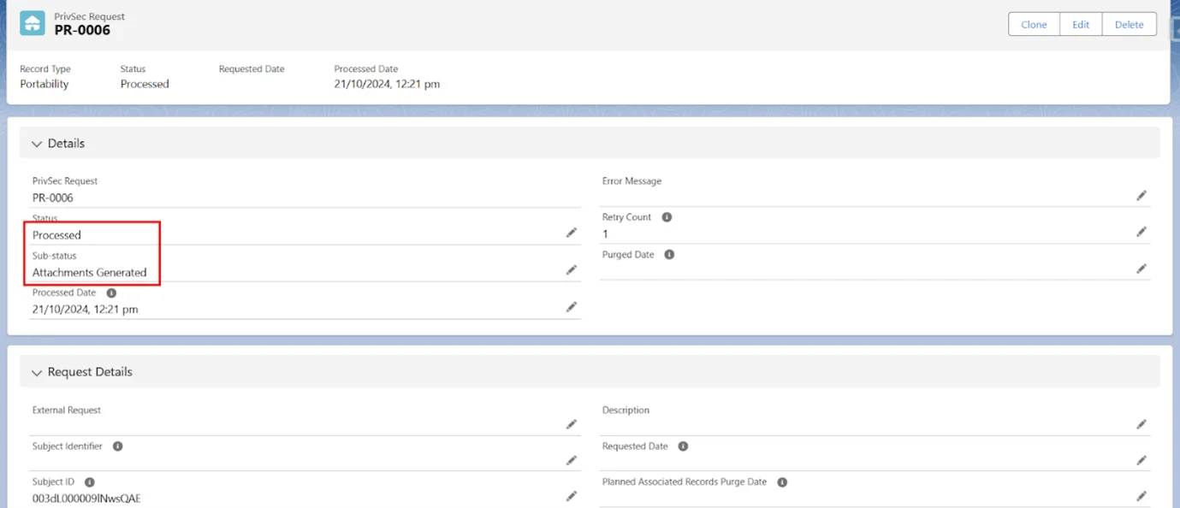Edit Retry Count with pencil icon
1180x508 pixels.
(1141, 232)
